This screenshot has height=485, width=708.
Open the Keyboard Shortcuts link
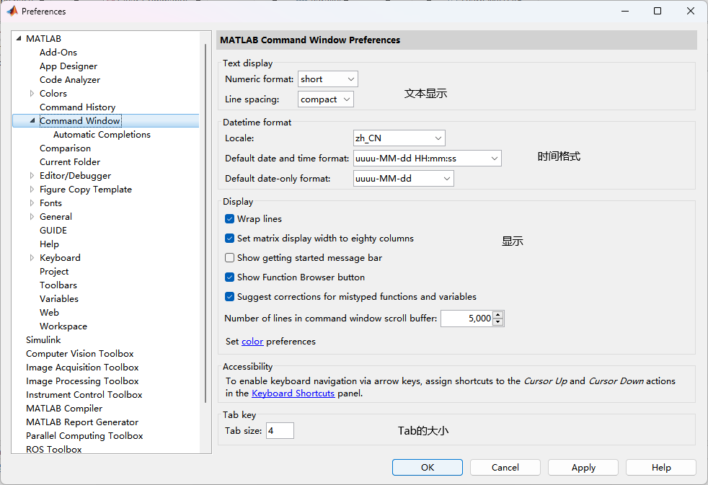[x=293, y=393]
